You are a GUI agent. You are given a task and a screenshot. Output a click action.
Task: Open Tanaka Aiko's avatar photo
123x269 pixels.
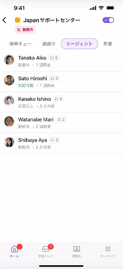[x=9, y=60]
